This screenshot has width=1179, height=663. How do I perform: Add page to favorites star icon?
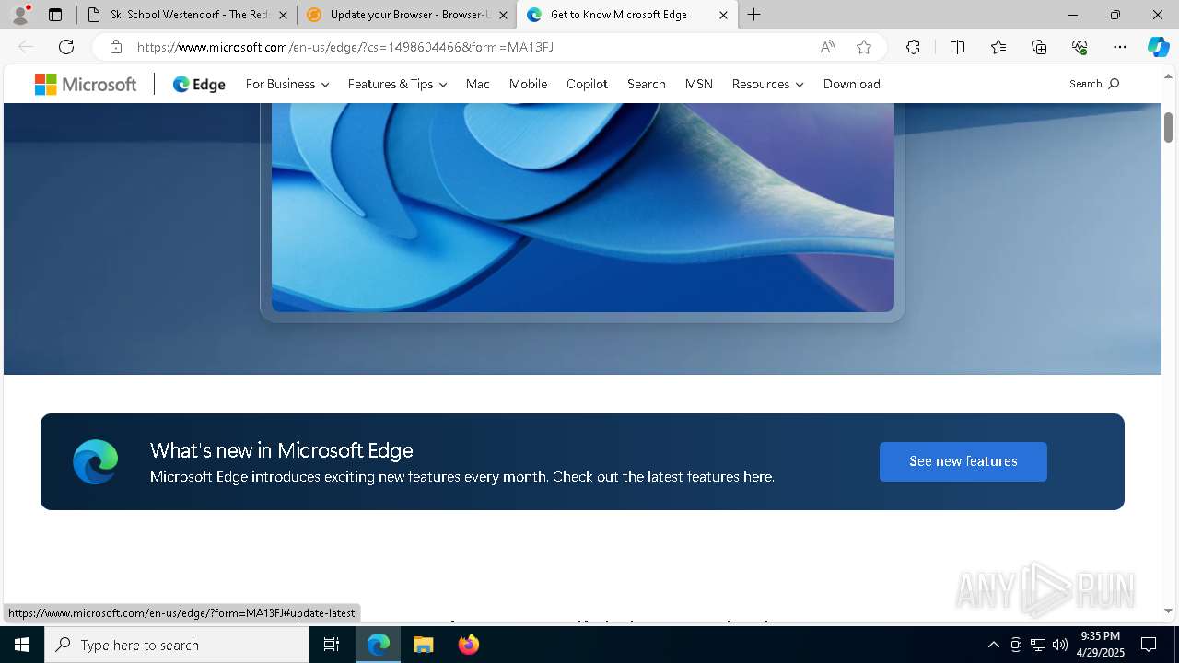[864, 47]
